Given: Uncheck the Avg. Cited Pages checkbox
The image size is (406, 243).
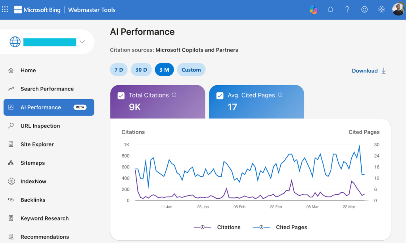Looking at the screenshot, I should (220, 96).
